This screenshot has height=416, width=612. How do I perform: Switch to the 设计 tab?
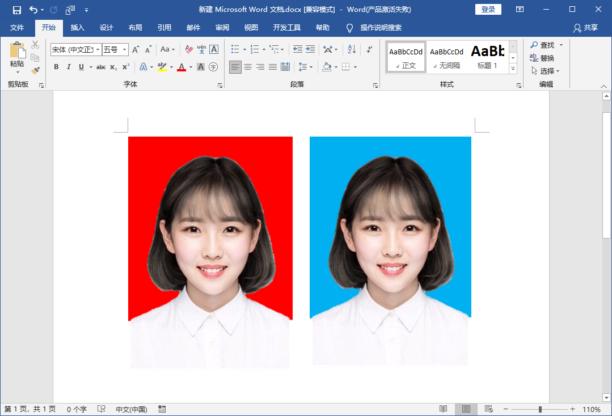(x=106, y=28)
